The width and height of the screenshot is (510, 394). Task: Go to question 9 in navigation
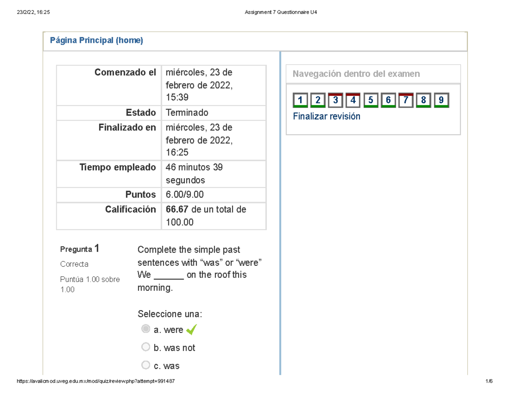[441, 100]
